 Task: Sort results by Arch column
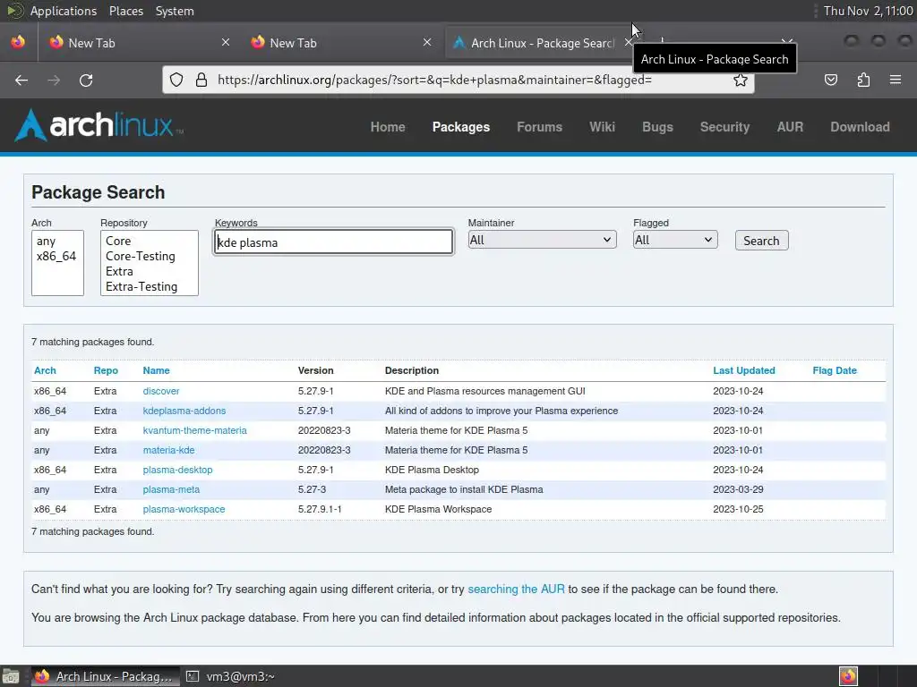(x=45, y=370)
